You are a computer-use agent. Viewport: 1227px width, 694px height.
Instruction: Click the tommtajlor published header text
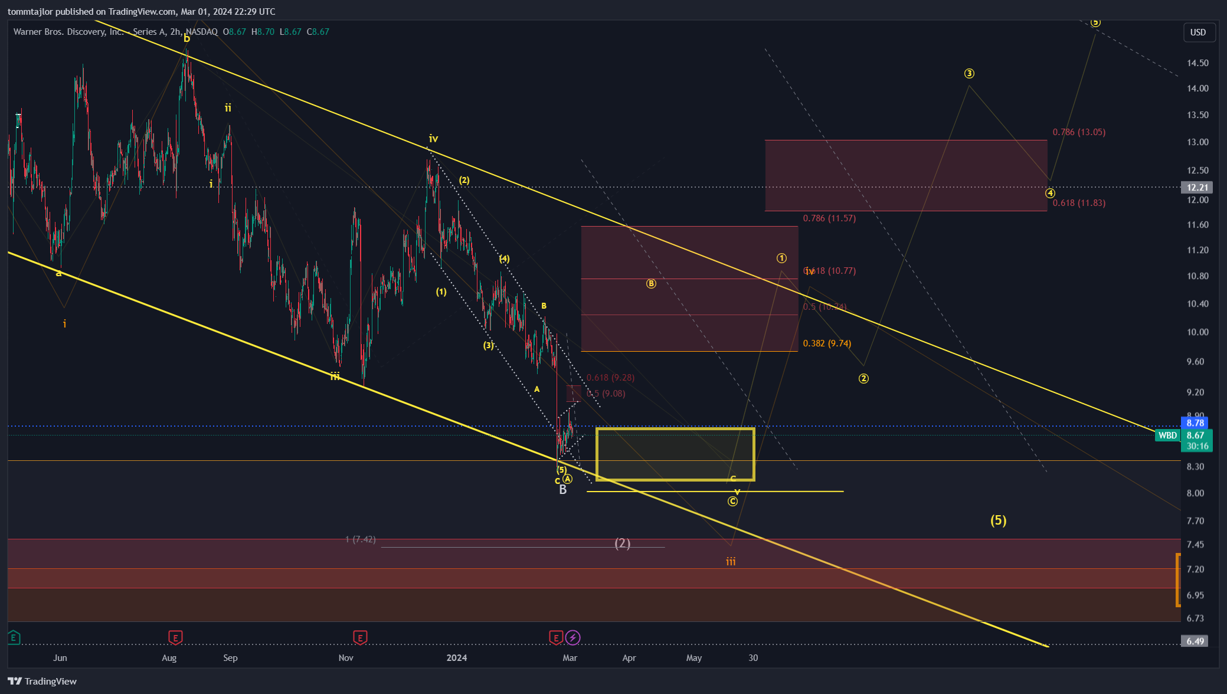tap(141, 12)
